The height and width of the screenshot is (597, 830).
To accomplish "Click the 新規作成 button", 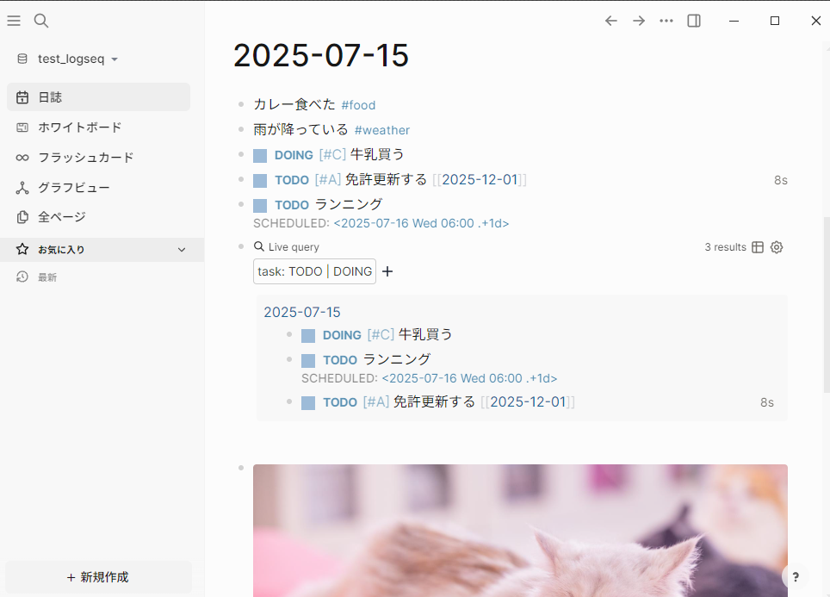I will (x=98, y=577).
